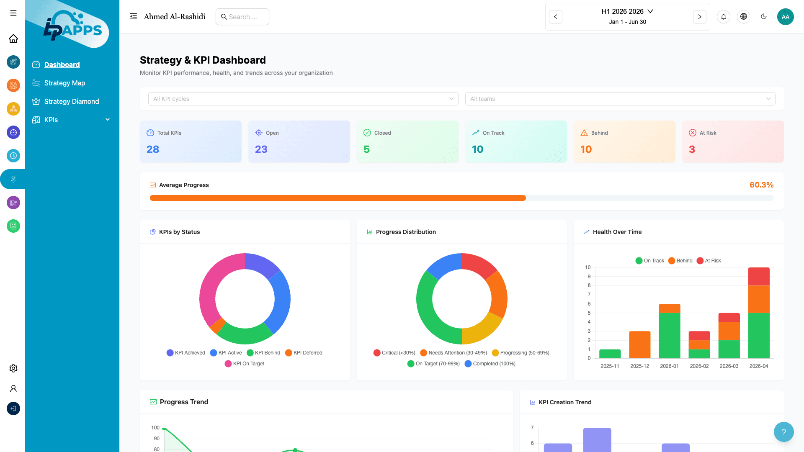The image size is (804, 452).
Task: Select the target/goals app icon
Action: pyautogui.click(x=13, y=62)
